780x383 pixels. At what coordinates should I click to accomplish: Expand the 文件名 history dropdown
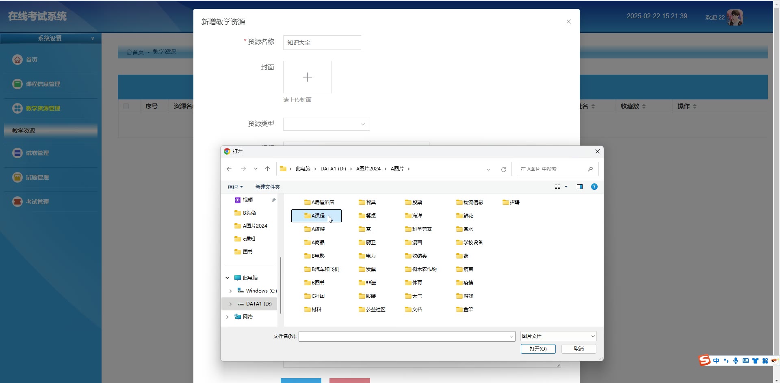pyautogui.click(x=511, y=336)
